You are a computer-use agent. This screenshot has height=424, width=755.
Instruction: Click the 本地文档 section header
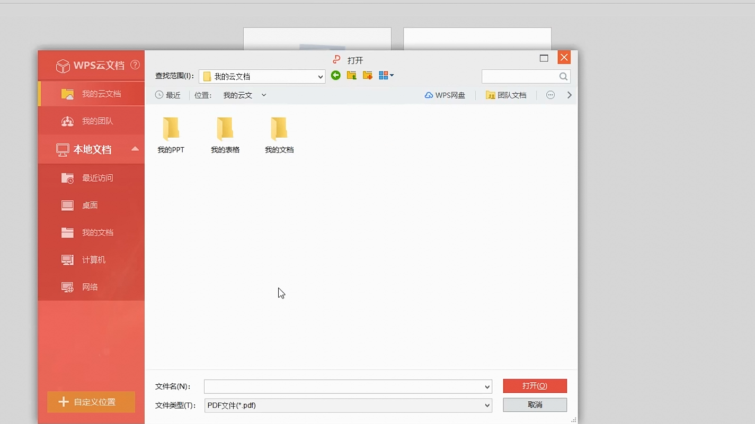tap(91, 149)
